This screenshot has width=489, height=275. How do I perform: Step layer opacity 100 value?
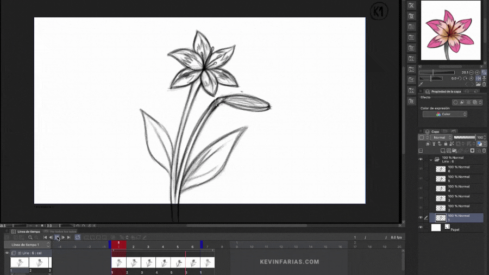point(484,137)
